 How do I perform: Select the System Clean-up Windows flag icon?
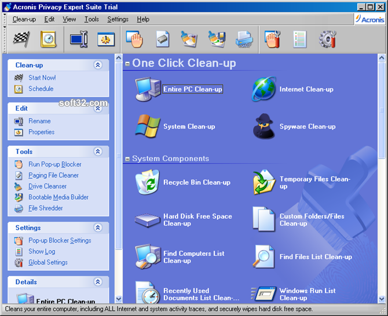148,126
